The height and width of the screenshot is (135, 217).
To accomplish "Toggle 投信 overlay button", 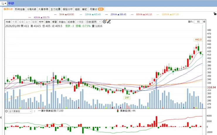I will (x=21, y=22).
